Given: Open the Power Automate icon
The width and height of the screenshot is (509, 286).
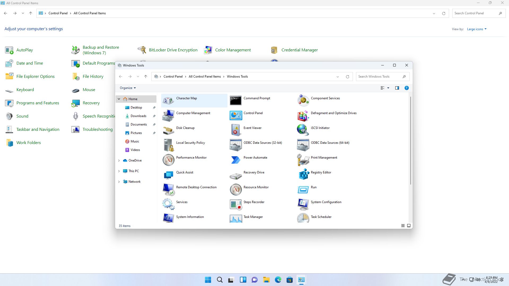Looking at the screenshot, I should point(236,160).
